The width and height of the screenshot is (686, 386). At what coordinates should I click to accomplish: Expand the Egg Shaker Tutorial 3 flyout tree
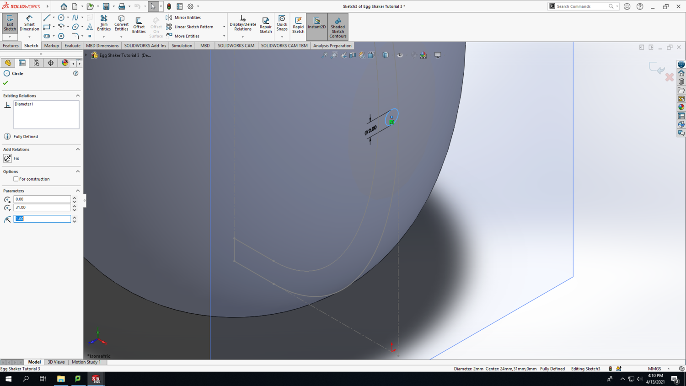tap(86, 55)
